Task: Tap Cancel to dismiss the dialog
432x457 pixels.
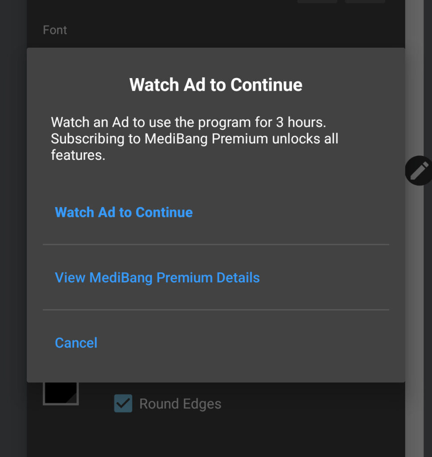Action: [76, 343]
